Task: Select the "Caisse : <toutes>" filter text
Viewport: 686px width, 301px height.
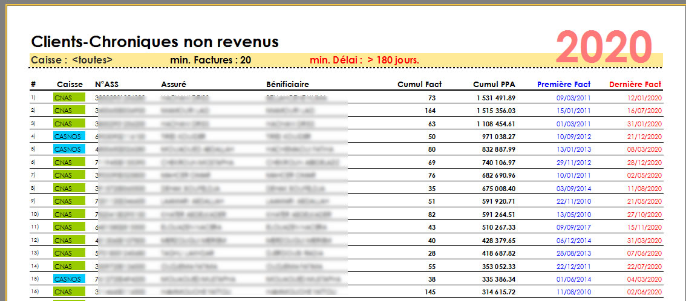Action: 71,60
